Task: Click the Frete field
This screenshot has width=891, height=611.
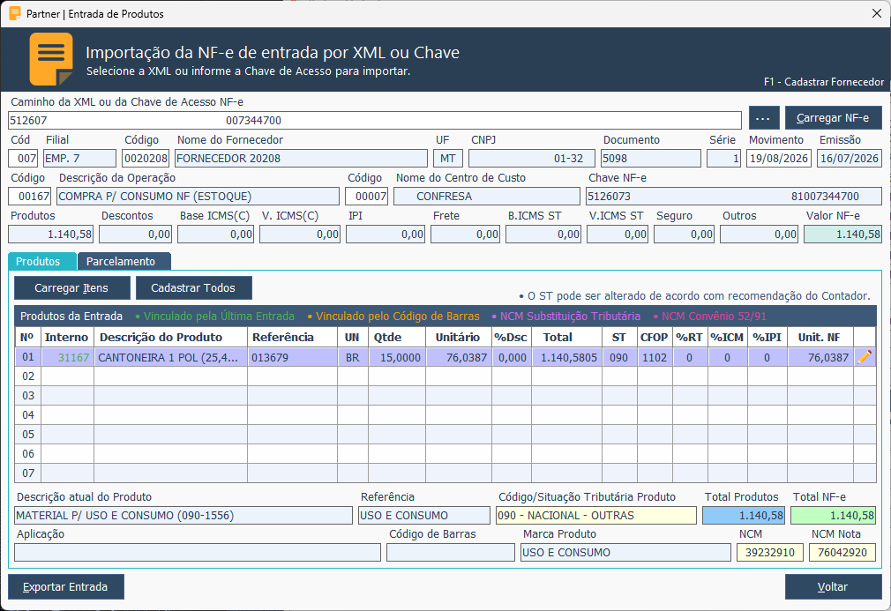Action: point(466,235)
